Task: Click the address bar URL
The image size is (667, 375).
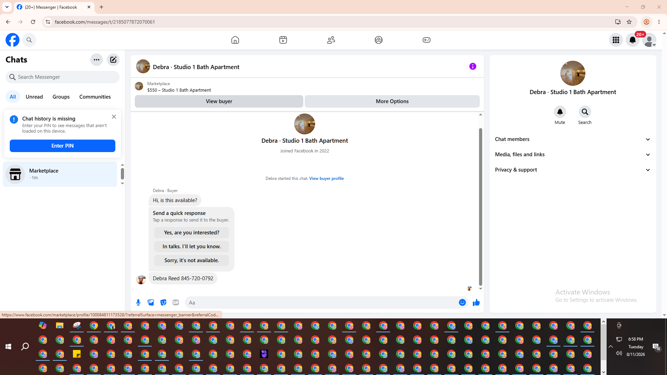Action: pyautogui.click(x=105, y=22)
